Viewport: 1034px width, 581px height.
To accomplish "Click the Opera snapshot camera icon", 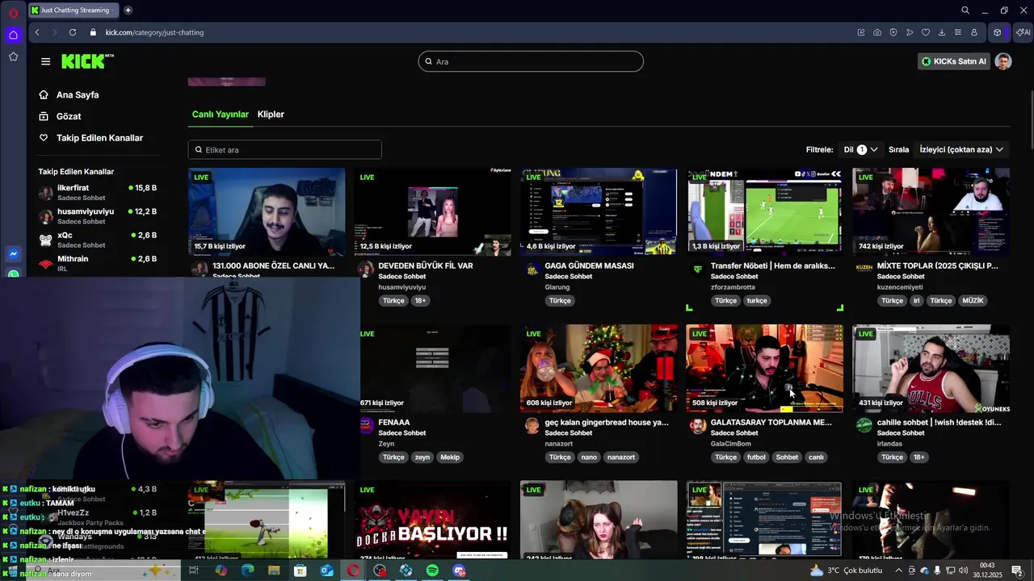I will pyautogui.click(x=877, y=32).
